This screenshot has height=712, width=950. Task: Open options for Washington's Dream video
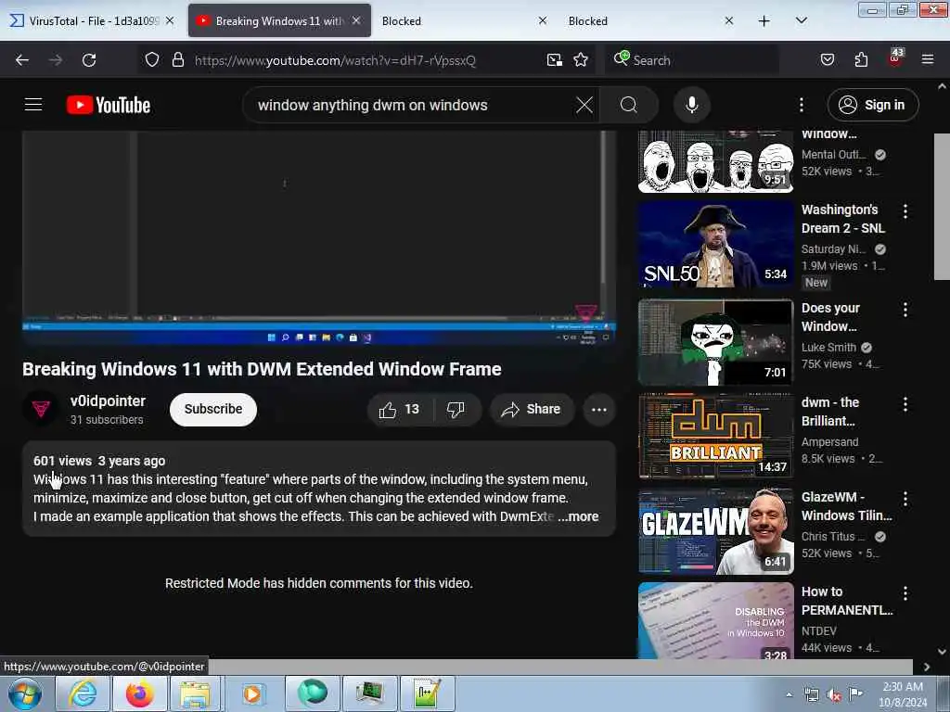click(905, 211)
